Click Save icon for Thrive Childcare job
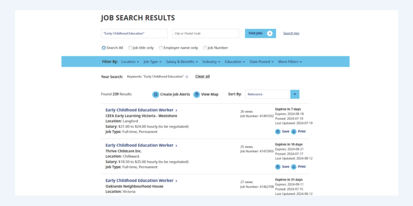The width and height of the screenshot is (413, 206). [278, 167]
